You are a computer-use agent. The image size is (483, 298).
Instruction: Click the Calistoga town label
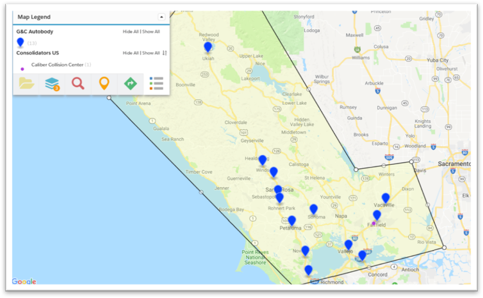[x=298, y=164]
